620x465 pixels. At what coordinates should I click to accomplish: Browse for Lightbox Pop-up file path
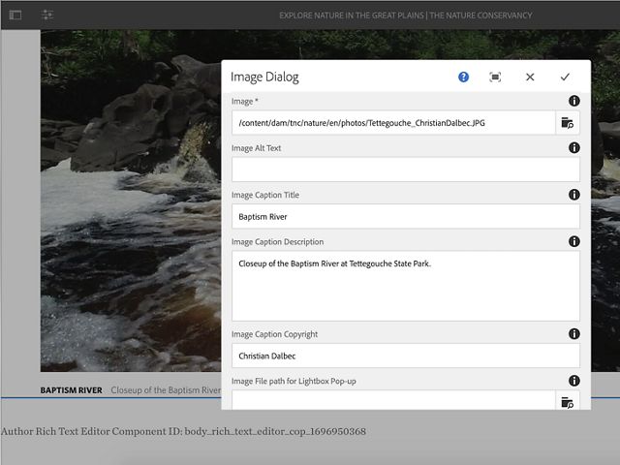pyautogui.click(x=568, y=401)
